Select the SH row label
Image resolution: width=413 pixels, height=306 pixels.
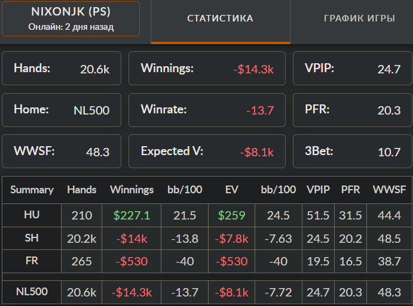click(32, 238)
